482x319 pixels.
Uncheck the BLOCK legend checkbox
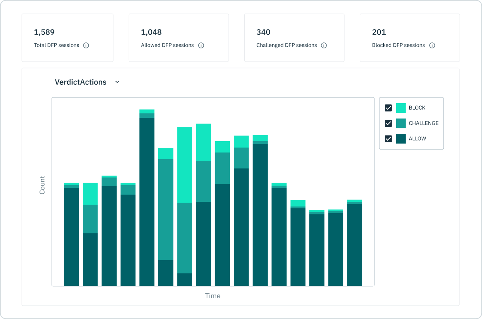point(388,108)
